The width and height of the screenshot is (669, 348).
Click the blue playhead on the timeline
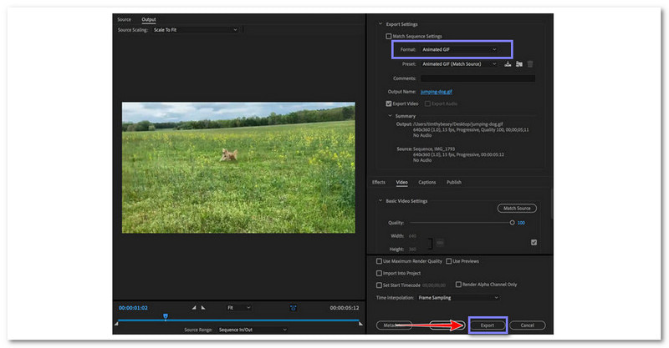tap(166, 316)
